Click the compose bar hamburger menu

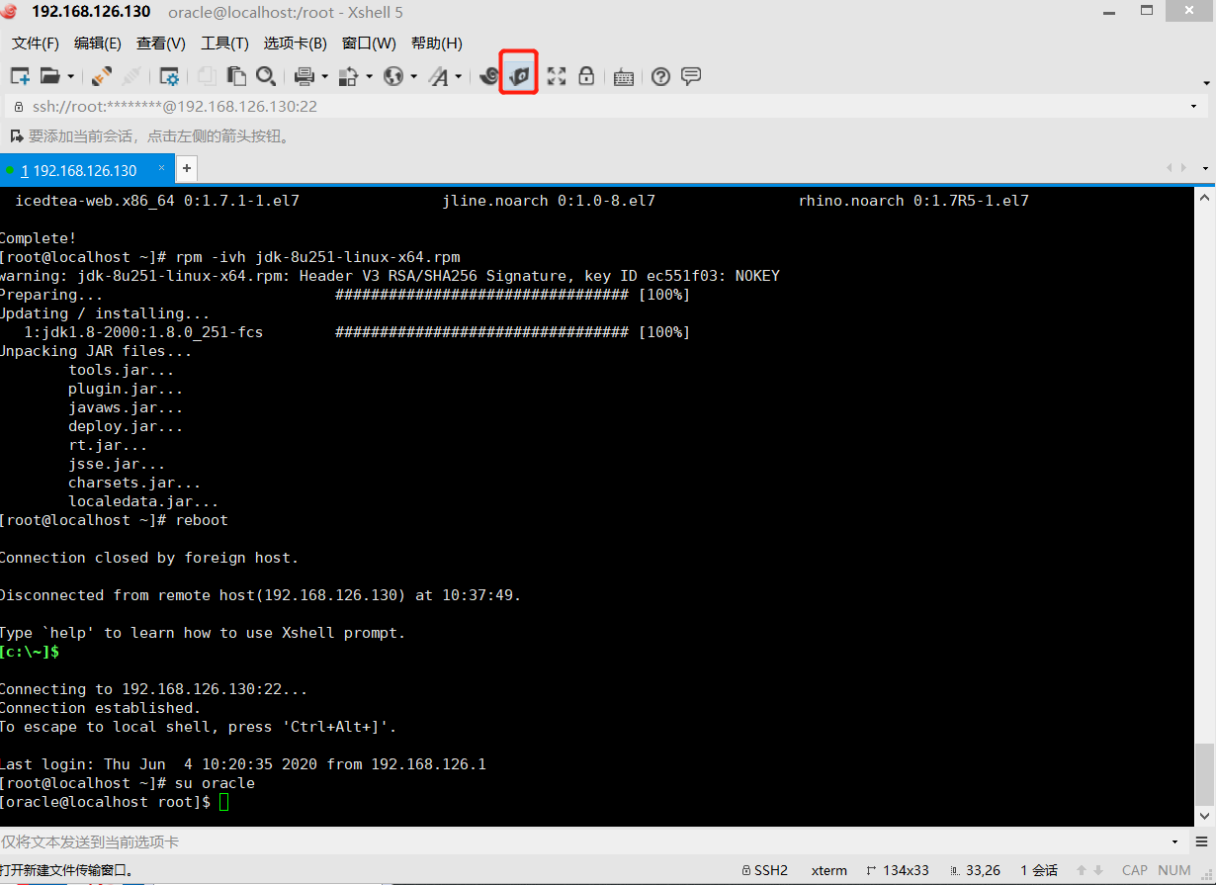(1202, 842)
